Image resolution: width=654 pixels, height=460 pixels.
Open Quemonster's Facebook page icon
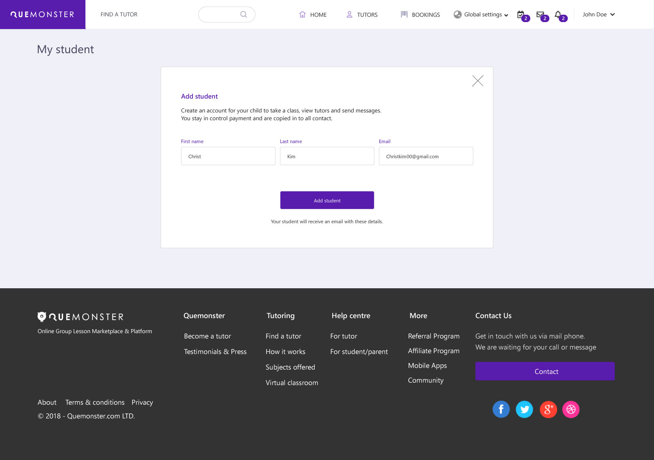pos(501,409)
